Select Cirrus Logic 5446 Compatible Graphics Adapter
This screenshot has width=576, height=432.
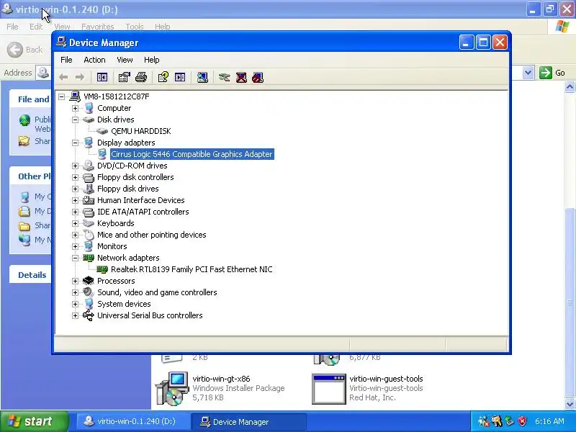192,154
